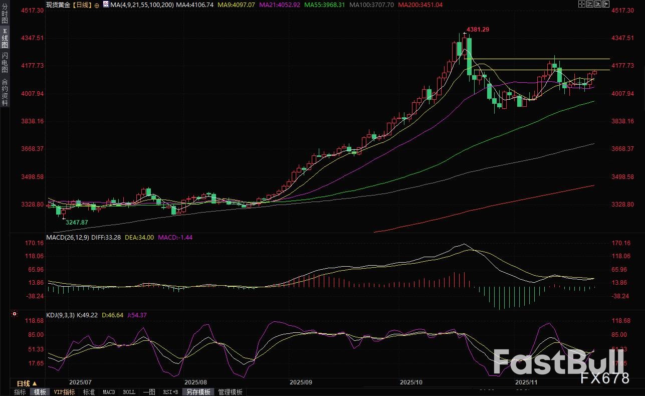Click the crosshair cursor icon
The width and height of the screenshot is (645, 396).
click(582, 4)
